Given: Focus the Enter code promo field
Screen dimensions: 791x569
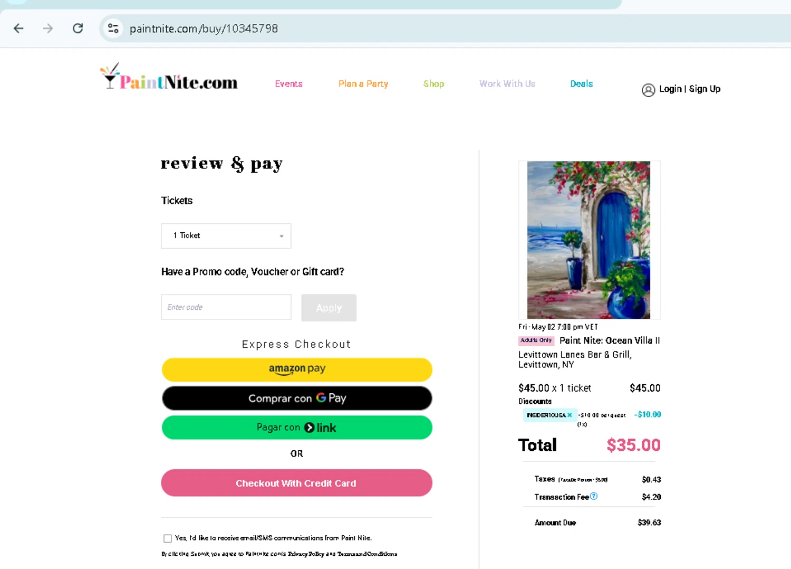Looking at the screenshot, I should tap(226, 307).
